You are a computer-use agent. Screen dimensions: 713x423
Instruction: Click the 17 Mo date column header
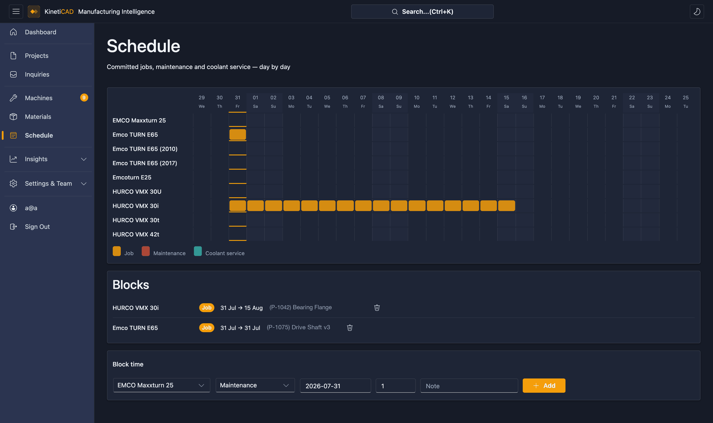coord(542,102)
